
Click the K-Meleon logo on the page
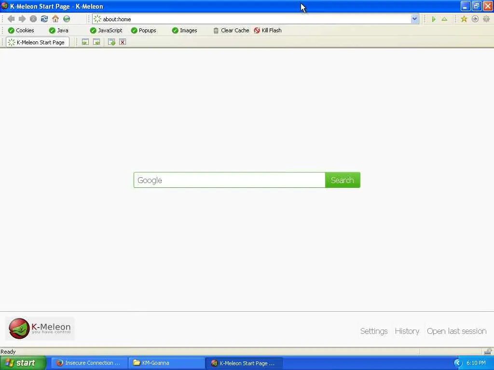pos(40,329)
